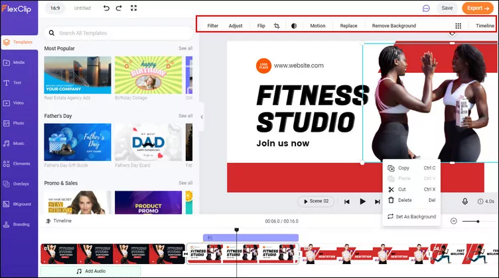Click the timeline playhead marker

(x=236, y=230)
